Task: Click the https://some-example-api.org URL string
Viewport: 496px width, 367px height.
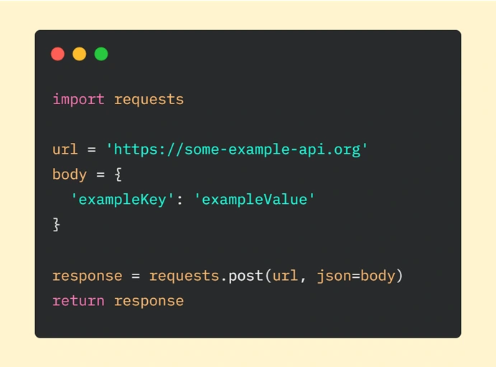Action: click(237, 149)
